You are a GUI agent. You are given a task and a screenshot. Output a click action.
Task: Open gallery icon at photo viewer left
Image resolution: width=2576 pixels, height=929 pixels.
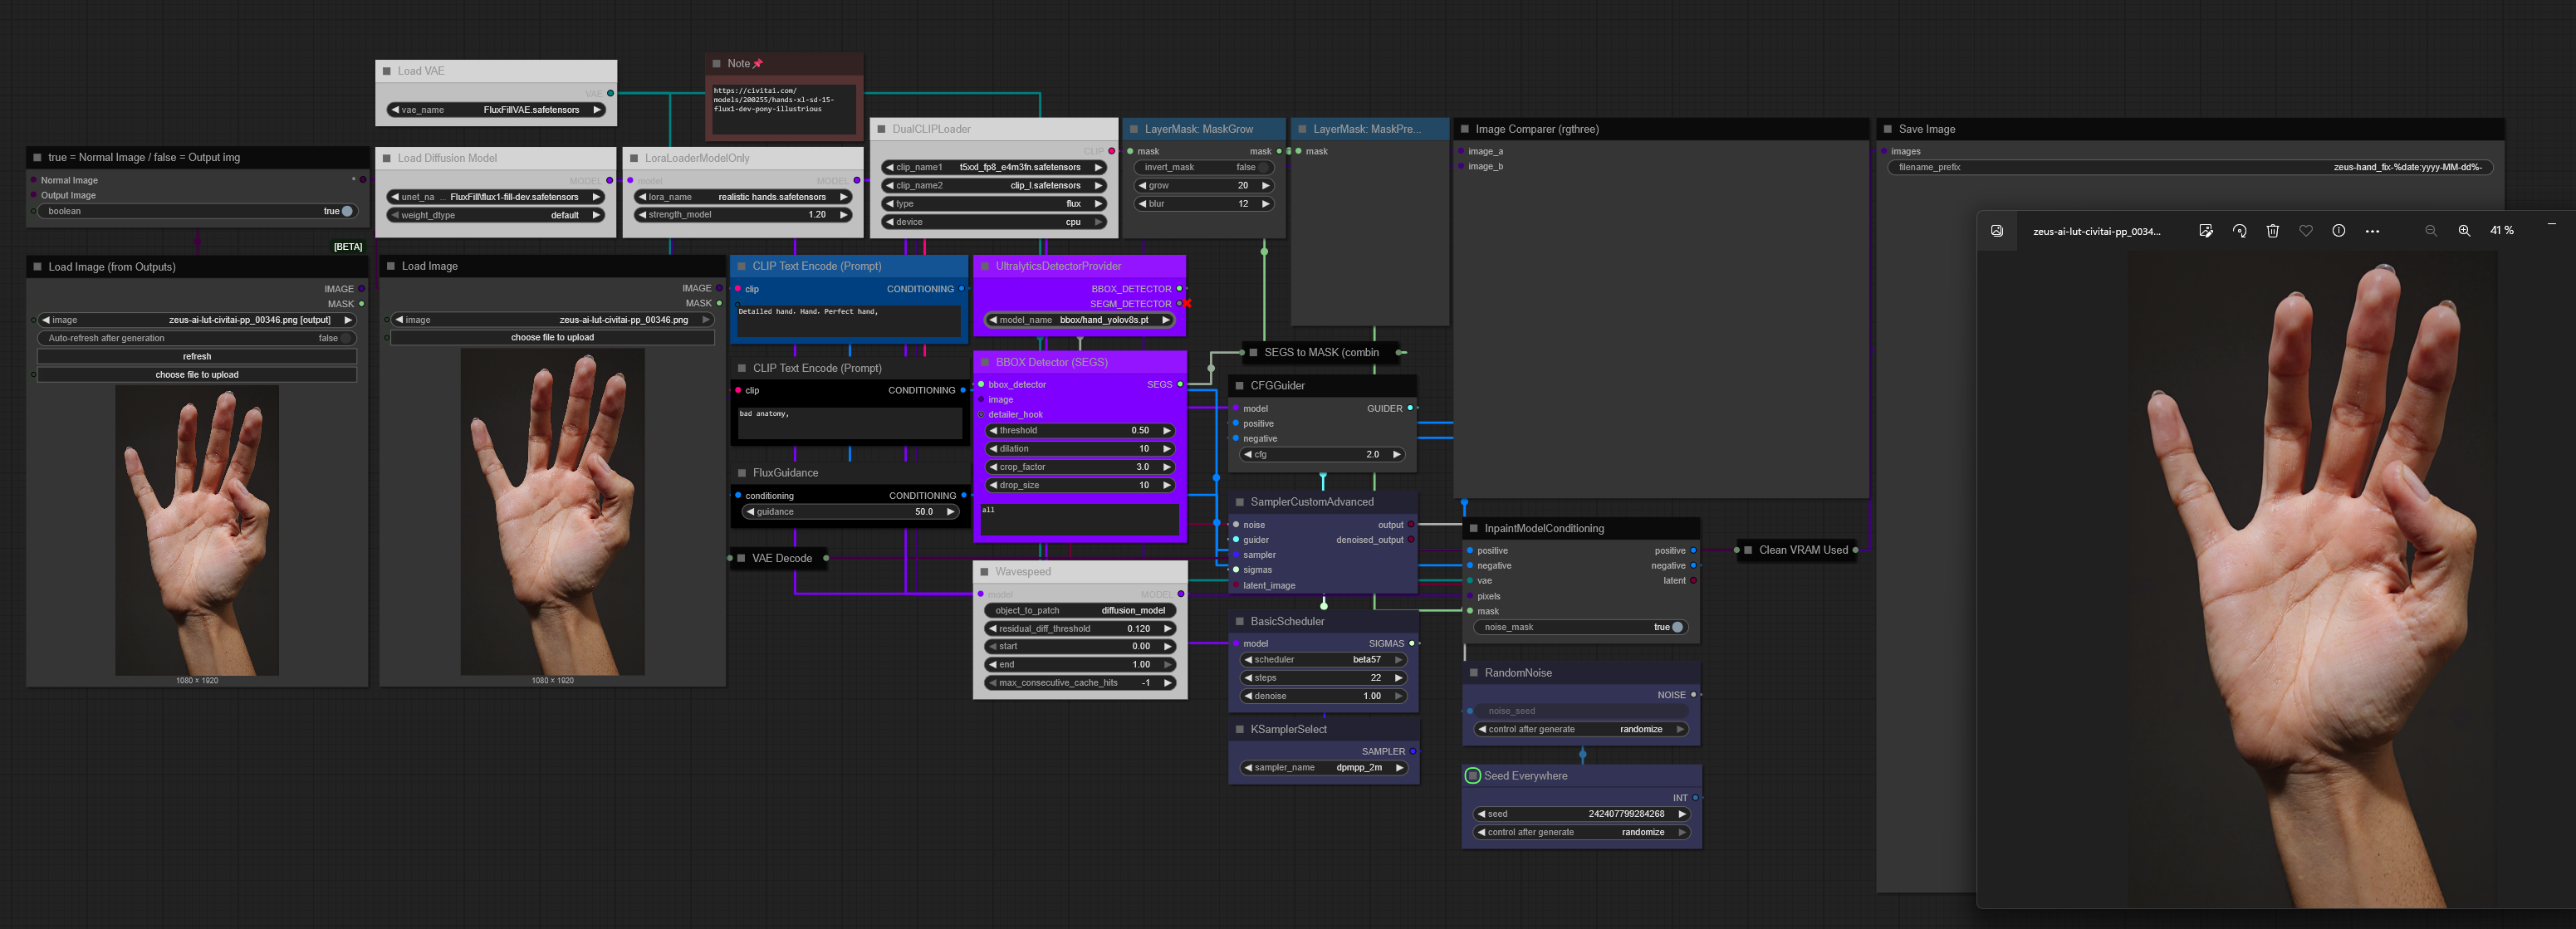pyautogui.click(x=1996, y=231)
